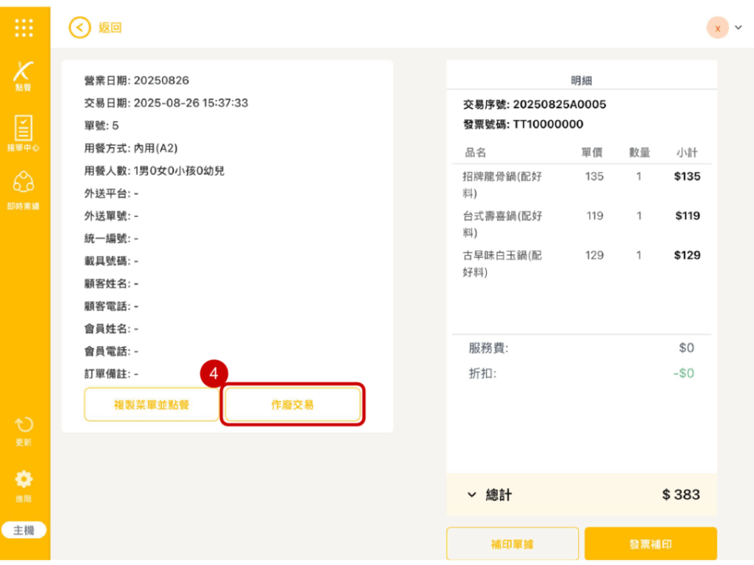Click the back arrow circle icon
This screenshot has width=754, height=565.
pos(80,27)
